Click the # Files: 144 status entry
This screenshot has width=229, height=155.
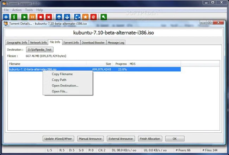click(x=210, y=150)
